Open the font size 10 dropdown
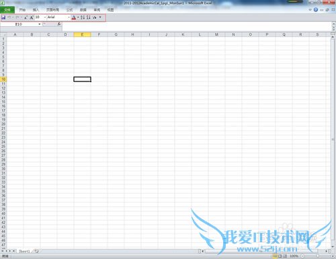The image size is (336, 259). point(45,17)
